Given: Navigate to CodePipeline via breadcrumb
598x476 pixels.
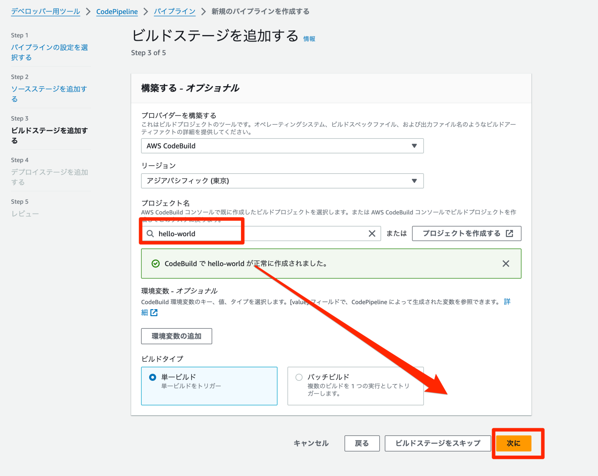Looking at the screenshot, I should [117, 11].
